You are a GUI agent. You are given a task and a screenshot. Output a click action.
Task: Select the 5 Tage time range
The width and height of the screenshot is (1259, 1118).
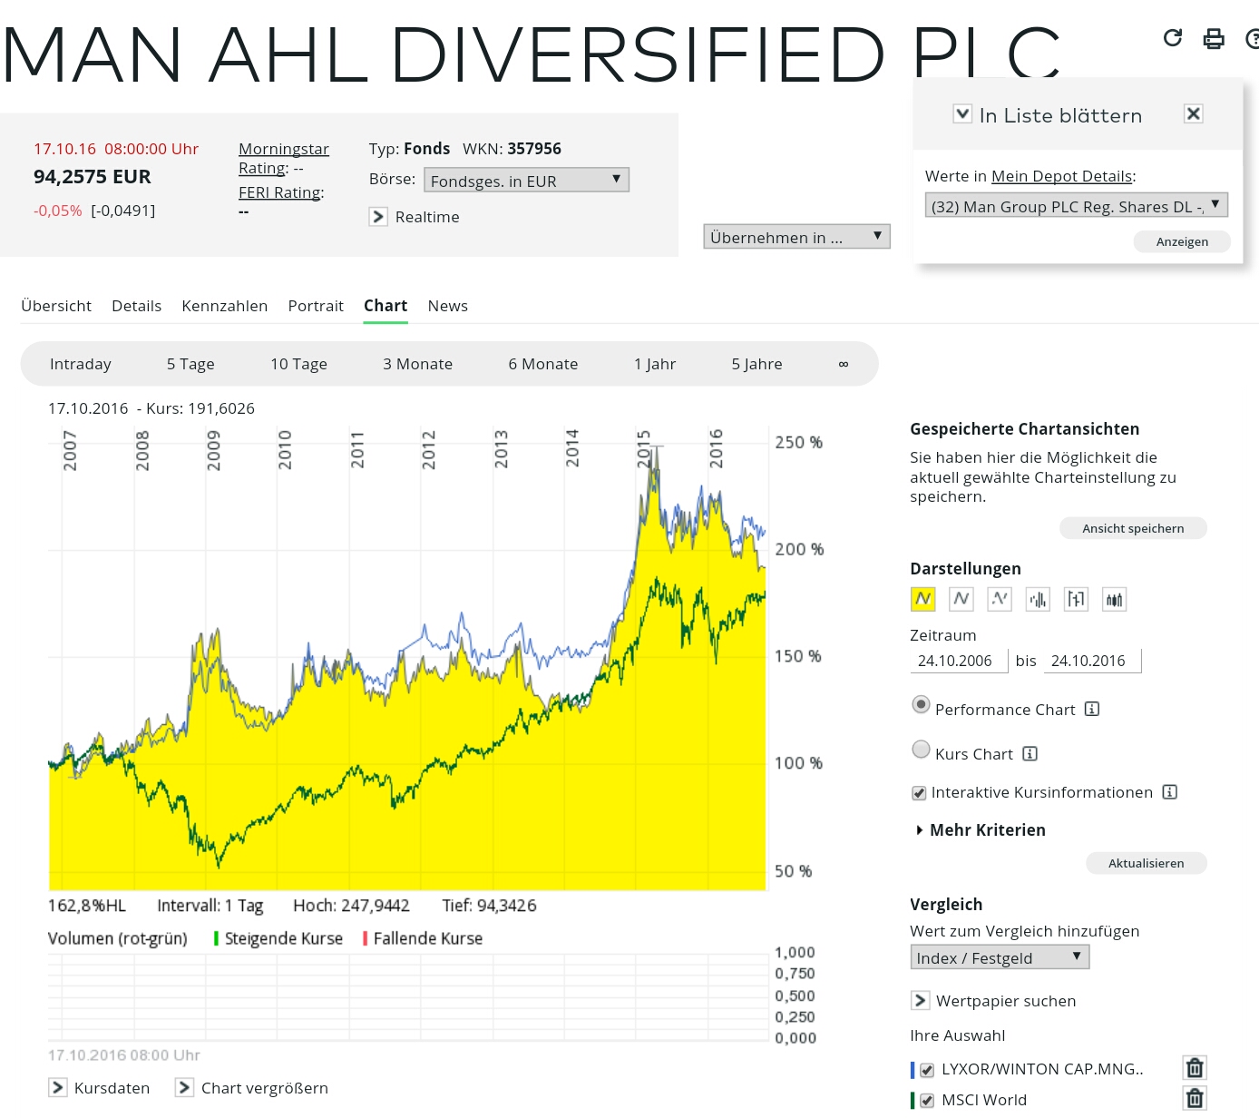[x=190, y=364]
